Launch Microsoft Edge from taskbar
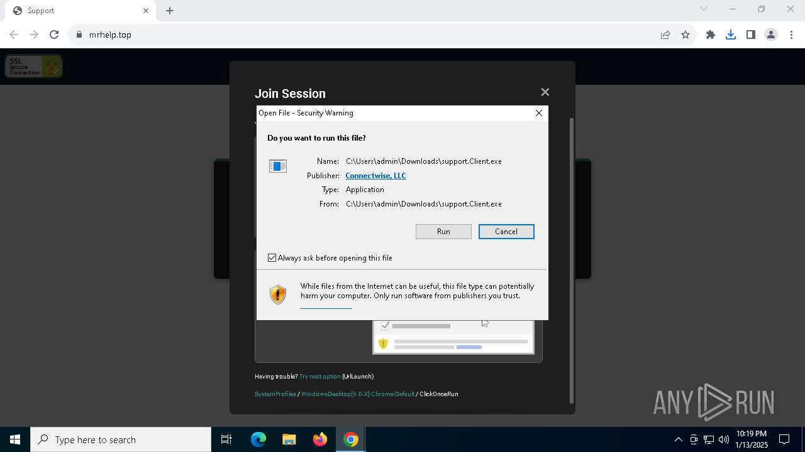The height and width of the screenshot is (452, 805). [258, 439]
